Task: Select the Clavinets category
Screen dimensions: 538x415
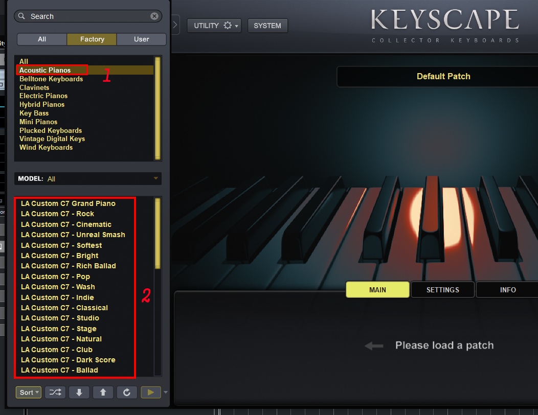Action: [34, 87]
